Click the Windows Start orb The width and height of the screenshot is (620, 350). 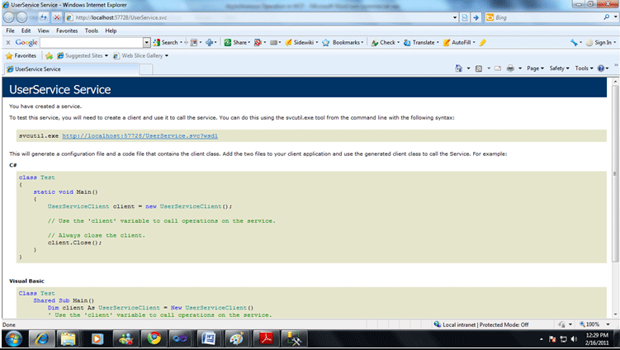pos(13,339)
